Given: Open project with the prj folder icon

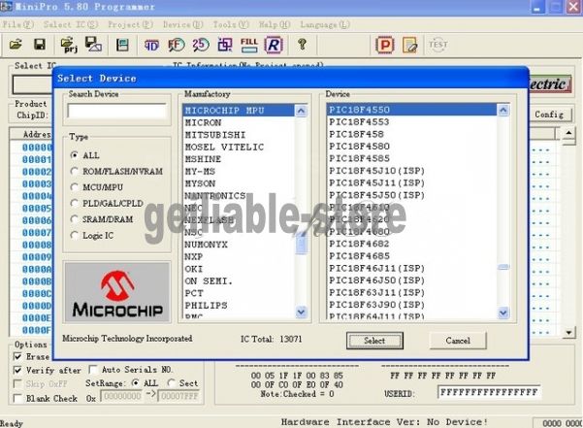Looking at the screenshot, I should [x=69, y=45].
